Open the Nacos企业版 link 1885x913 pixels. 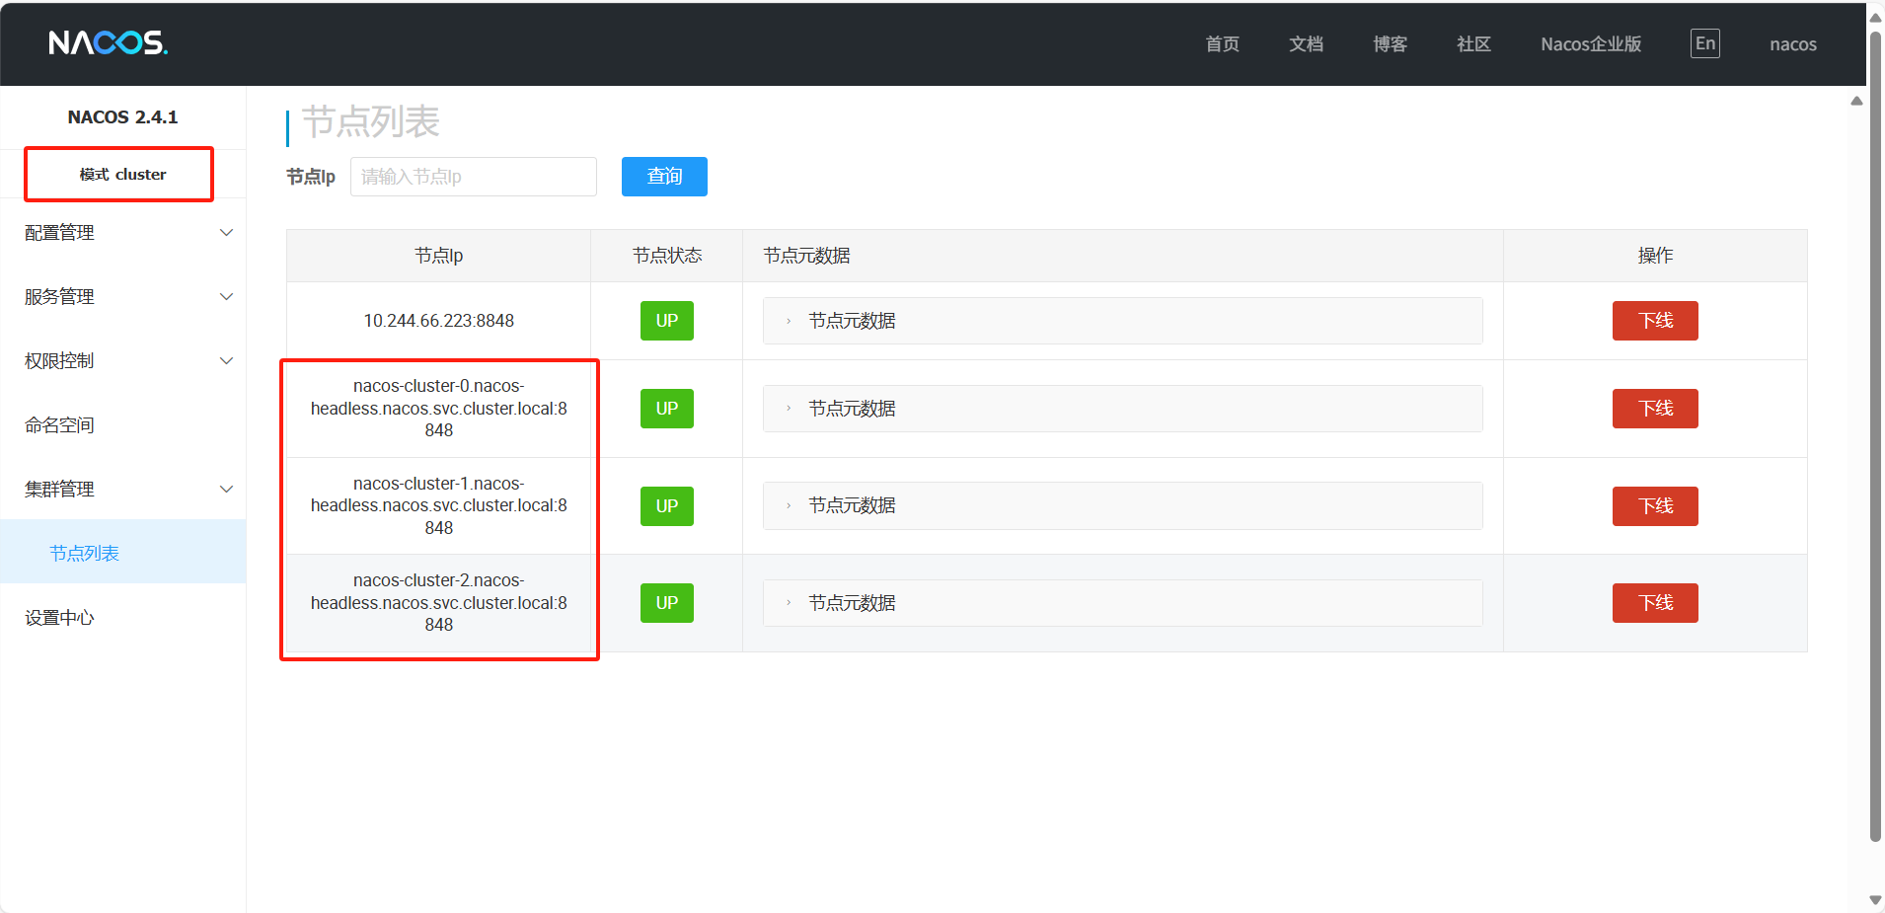coord(1591,44)
